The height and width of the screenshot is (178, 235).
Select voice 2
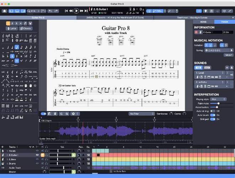tap(12, 23)
